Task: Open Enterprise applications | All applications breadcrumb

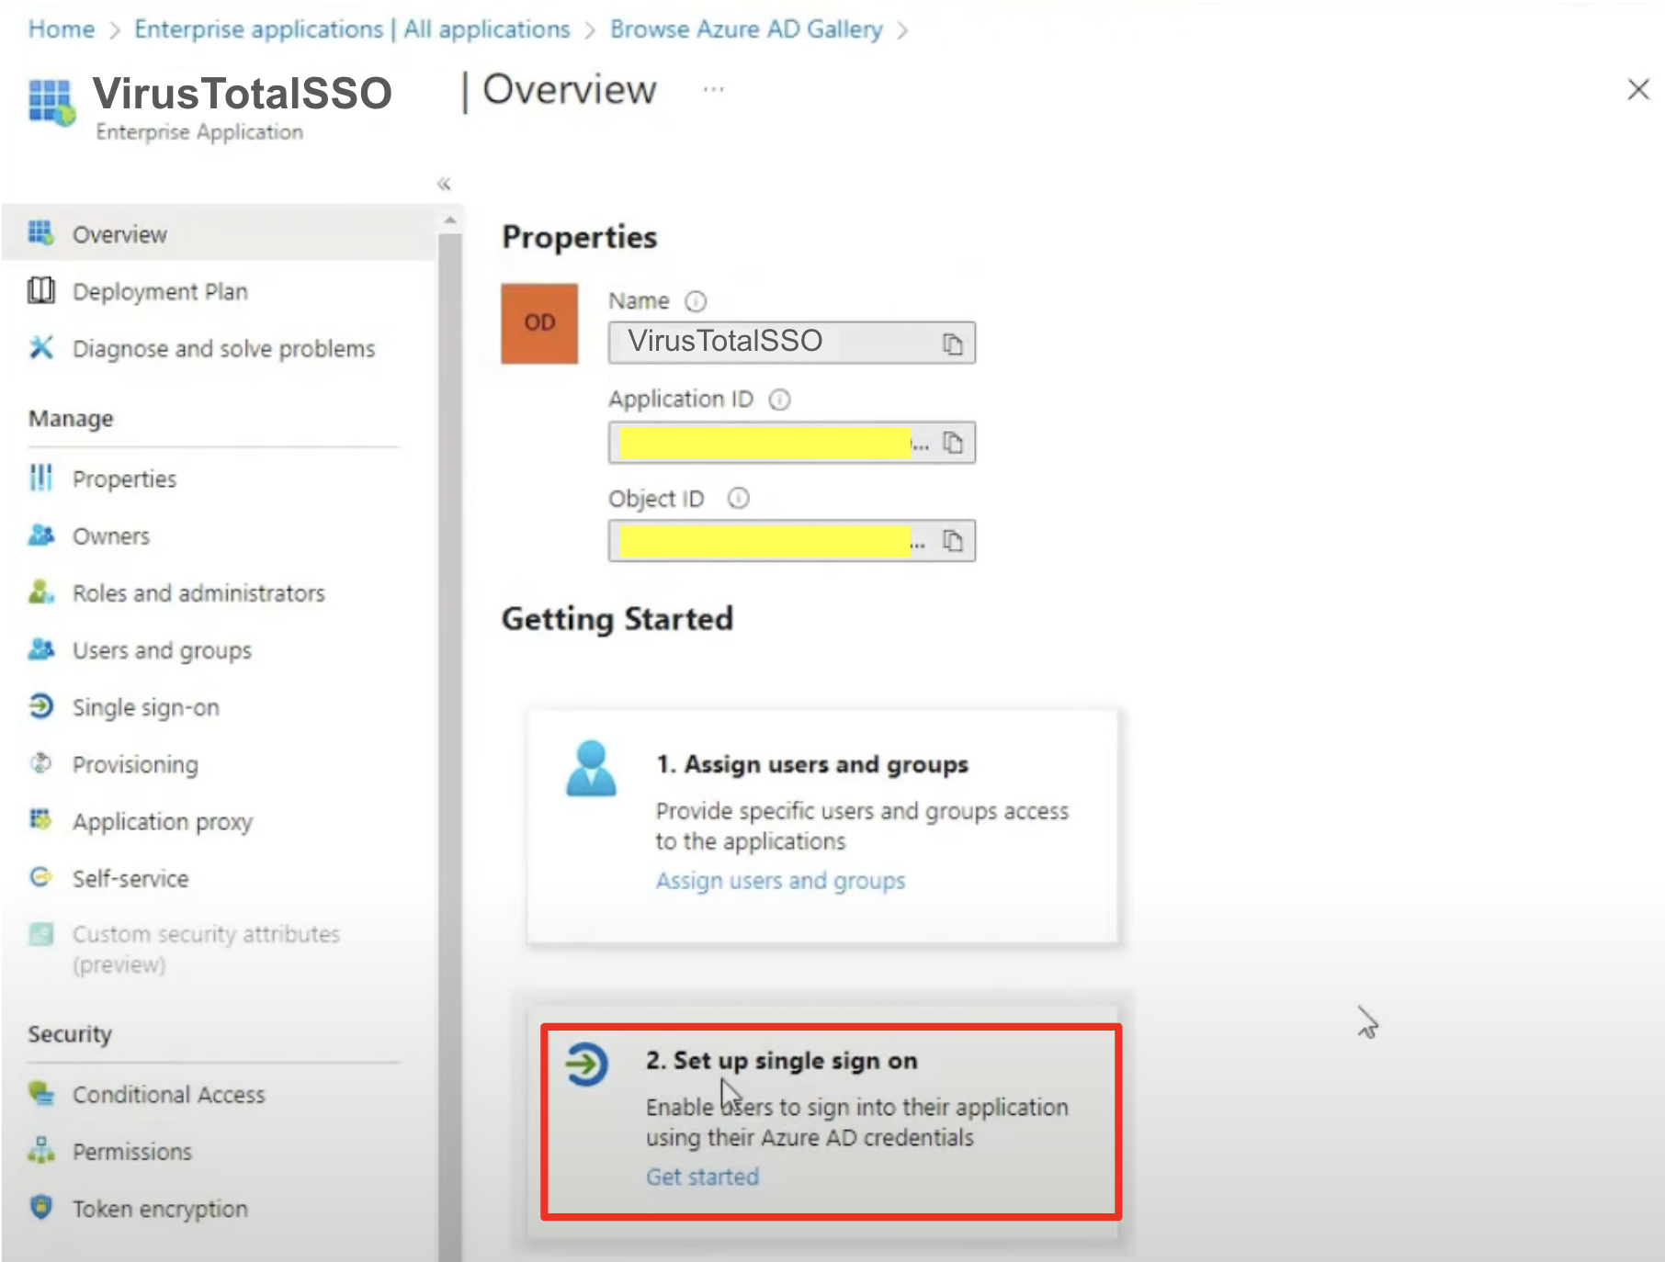Action: pos(352,29)
